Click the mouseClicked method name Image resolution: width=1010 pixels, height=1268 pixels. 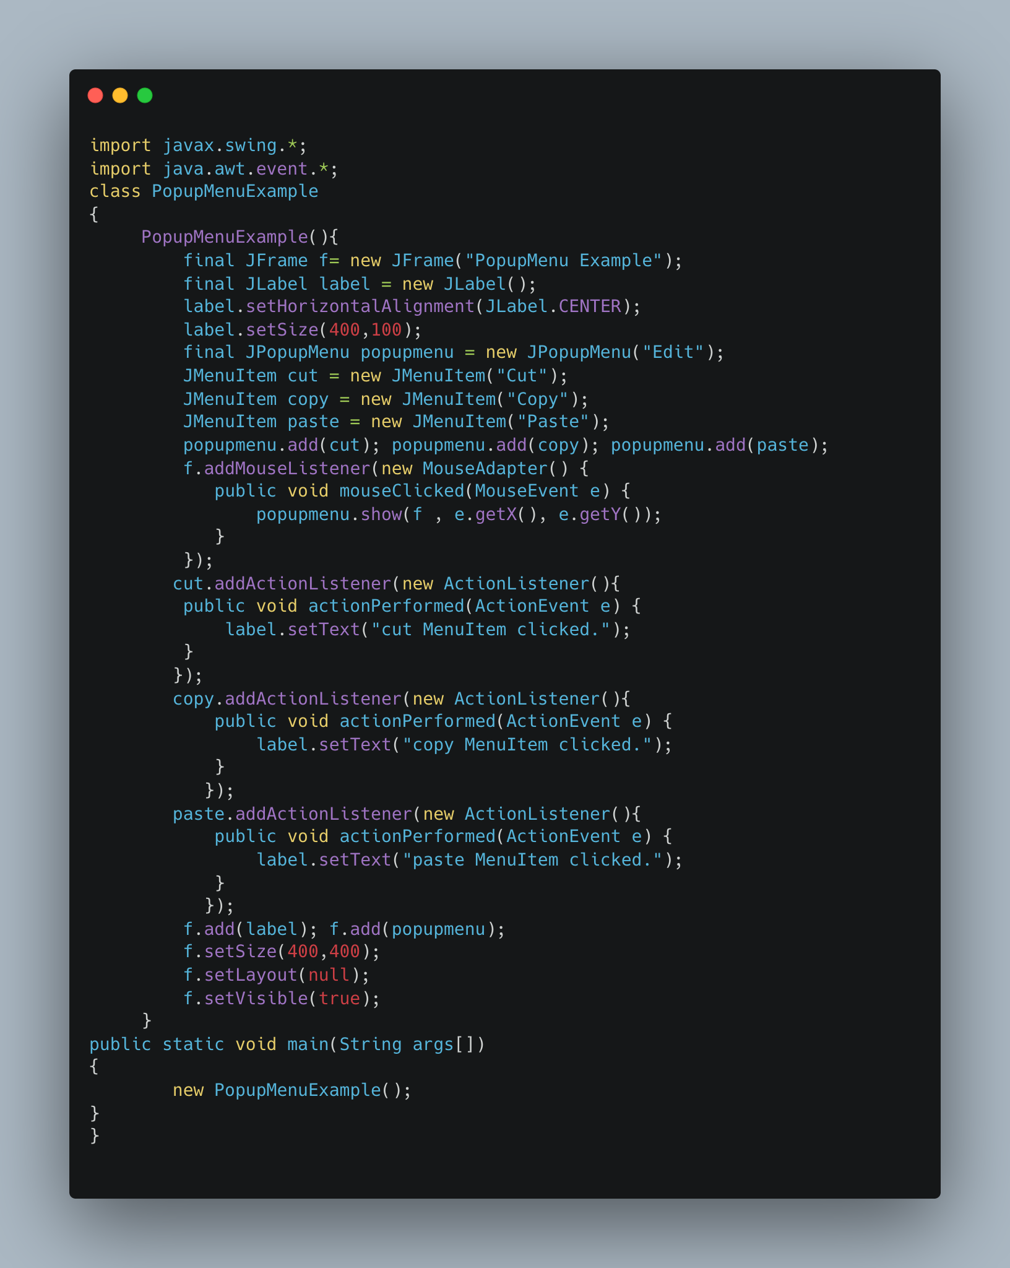[402, 491]
